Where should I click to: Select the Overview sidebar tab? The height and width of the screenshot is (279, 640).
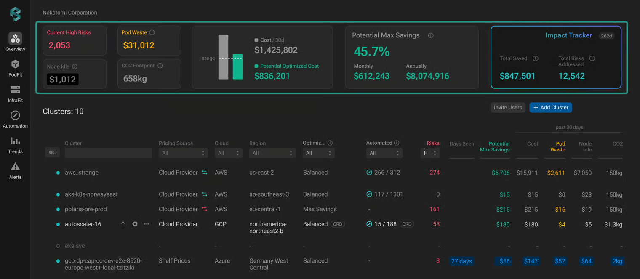15,42
